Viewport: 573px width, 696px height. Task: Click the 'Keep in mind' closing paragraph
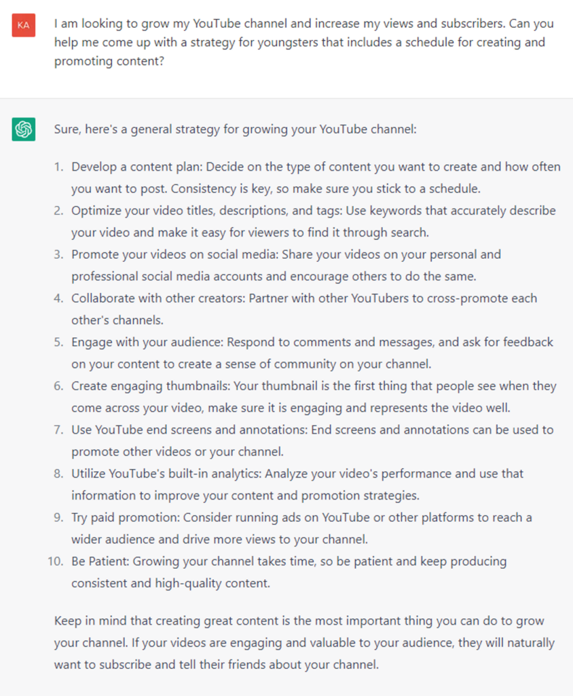pos(304,642)
